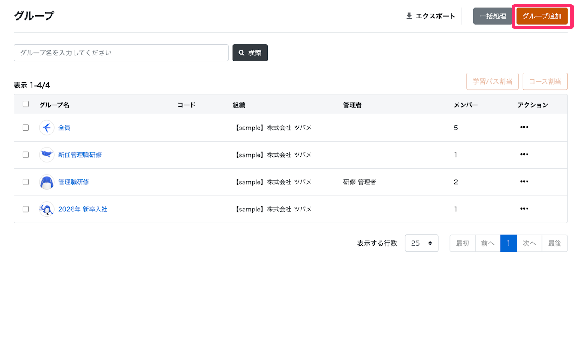Check the 全員 row checkbox

point(26,128)
